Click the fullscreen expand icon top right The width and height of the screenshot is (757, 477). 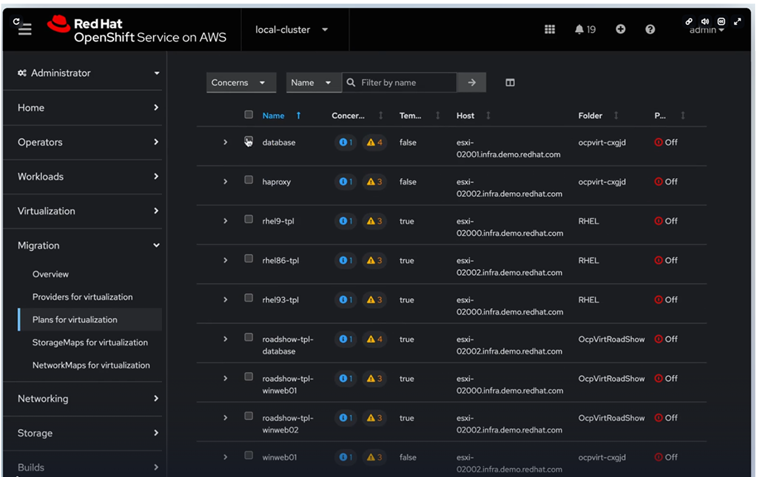(738, 21)
